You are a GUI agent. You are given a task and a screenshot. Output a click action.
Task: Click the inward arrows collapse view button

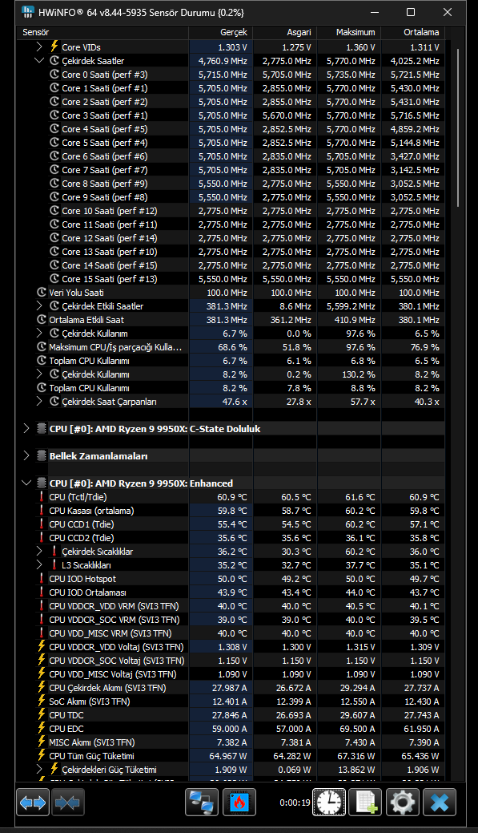67,803
